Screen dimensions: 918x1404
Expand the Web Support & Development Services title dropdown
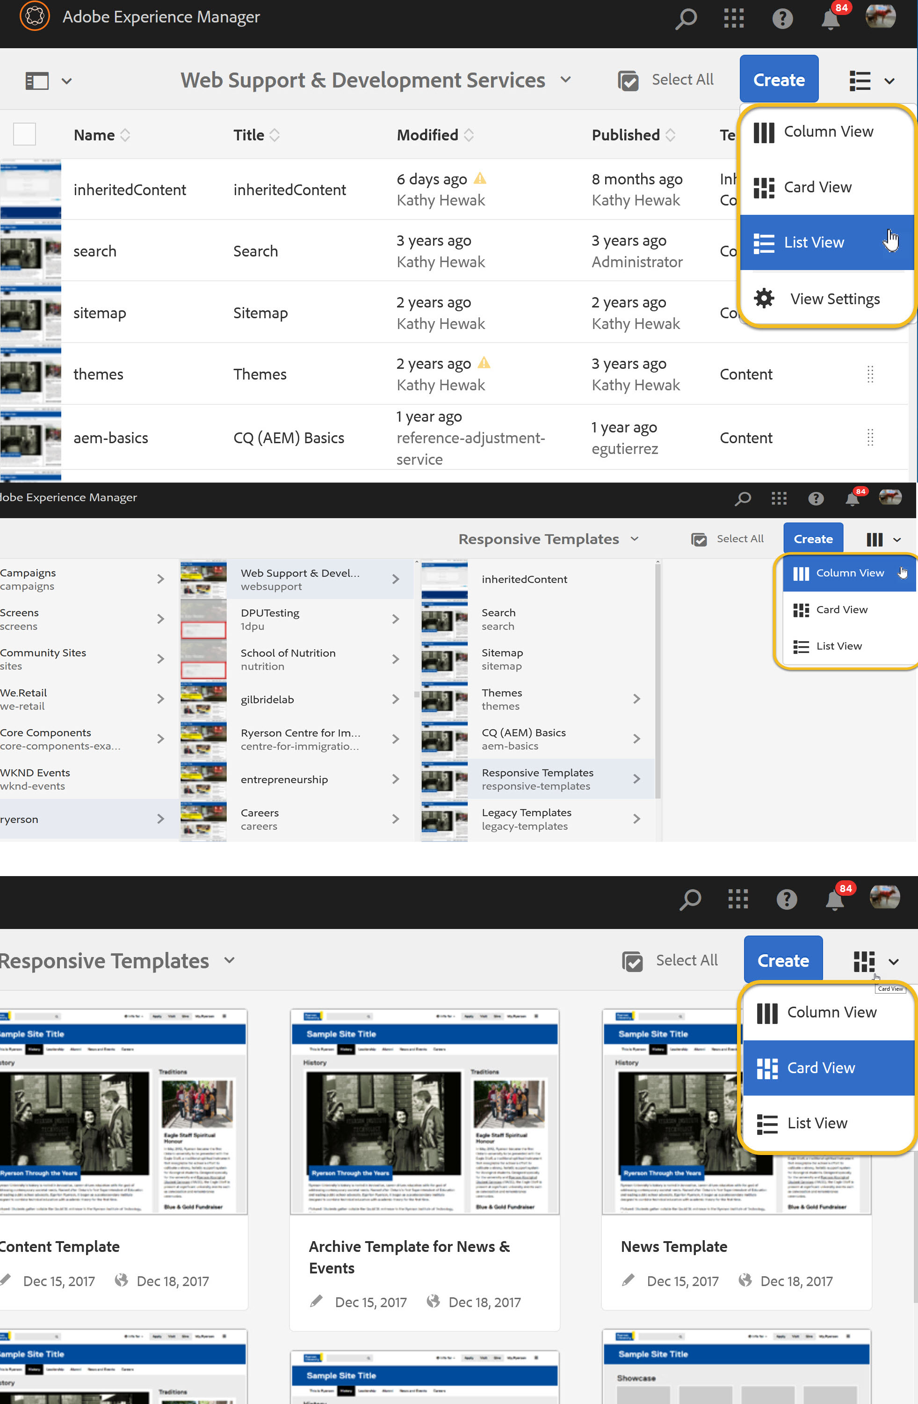[x=565, y=80]
